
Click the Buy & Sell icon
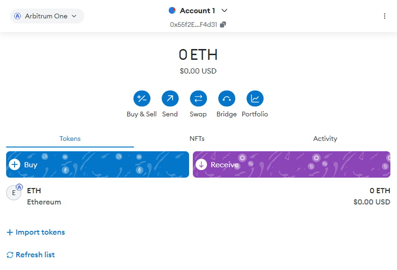point(141,98)
